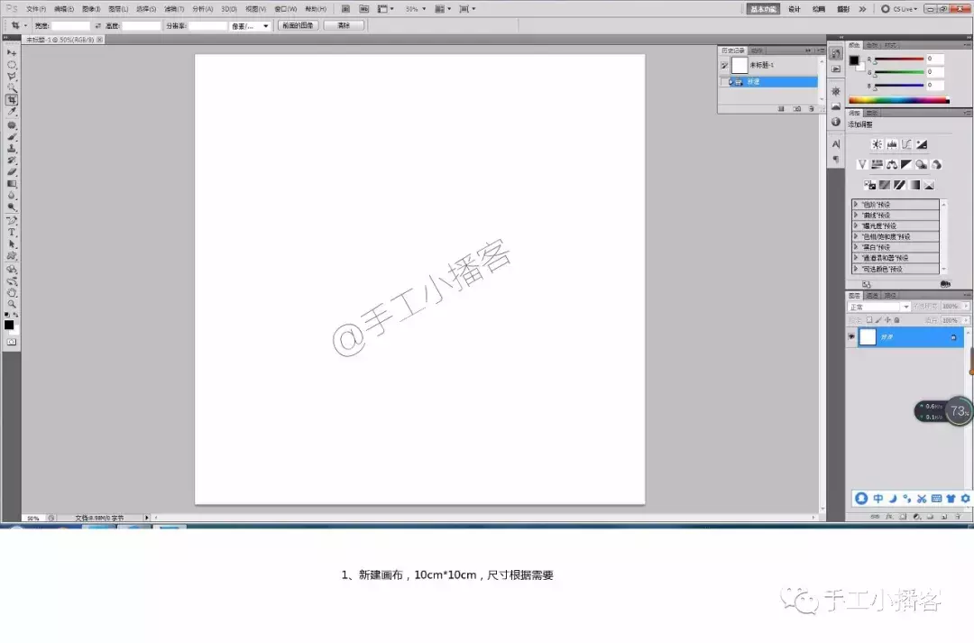Click the crop resolution input field
974x643 pixels.
pyautogui.click(x=208, y=26)
